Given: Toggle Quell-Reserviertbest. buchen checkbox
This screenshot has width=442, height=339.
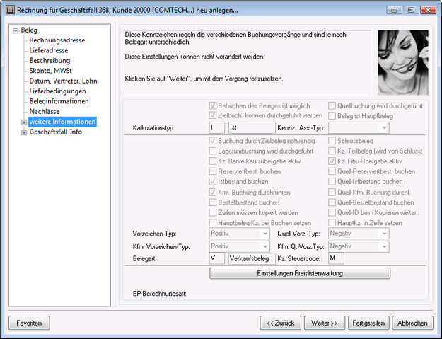Looking at the screenshot, I should click(x=332, y=171).
